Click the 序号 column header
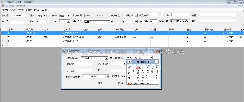The height and width of the screenshot is (102, 244). [x=17, y=30]
